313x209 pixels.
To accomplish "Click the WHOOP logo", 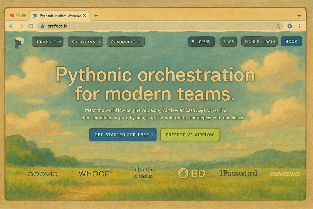I will point(95,173).
